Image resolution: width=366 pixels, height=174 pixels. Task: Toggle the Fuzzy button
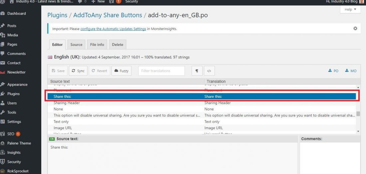coord(121,71)
